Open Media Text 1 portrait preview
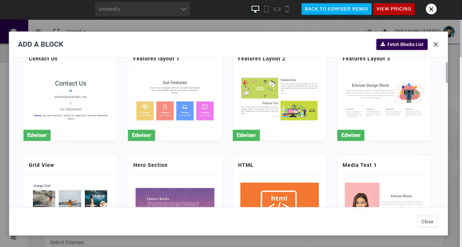This screenshot has width=462, height=247. pyautogui.click(x=362, y=195)
